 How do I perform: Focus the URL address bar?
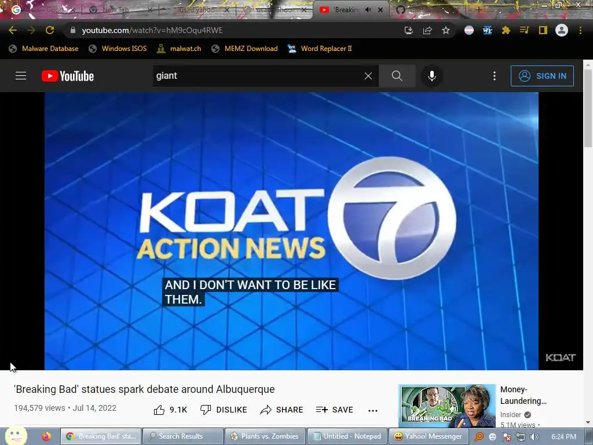[235, 30]
